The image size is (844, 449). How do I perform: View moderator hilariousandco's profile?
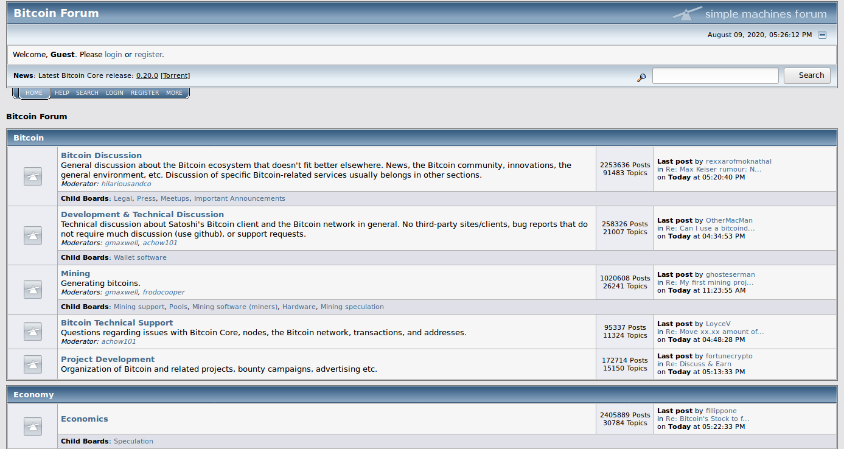coord(126,184)
